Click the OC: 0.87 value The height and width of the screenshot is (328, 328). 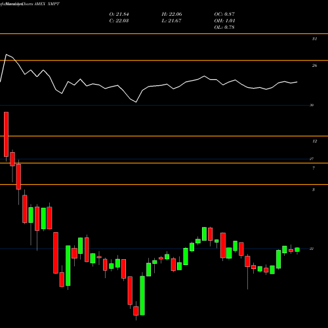pyautogui.click(x=224, y=14)
